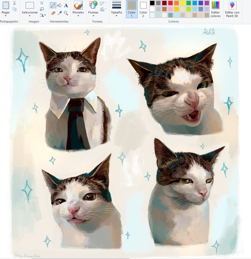Expand the Pinceles dropdown arrow
Screen dimensions: 251x259
pos(78,16)
